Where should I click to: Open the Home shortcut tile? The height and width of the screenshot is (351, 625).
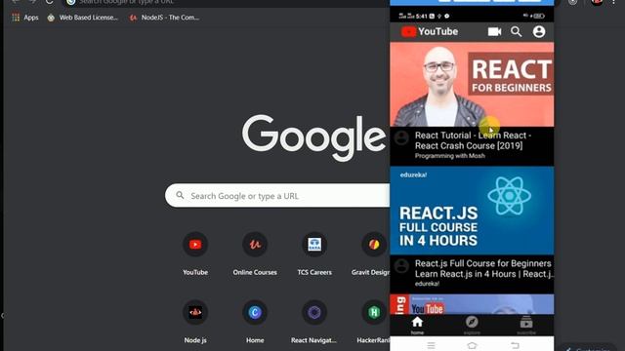coord(255,322)
